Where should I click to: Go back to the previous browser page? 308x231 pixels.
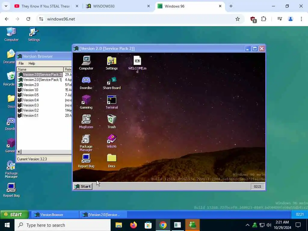(x=7, y=19)
